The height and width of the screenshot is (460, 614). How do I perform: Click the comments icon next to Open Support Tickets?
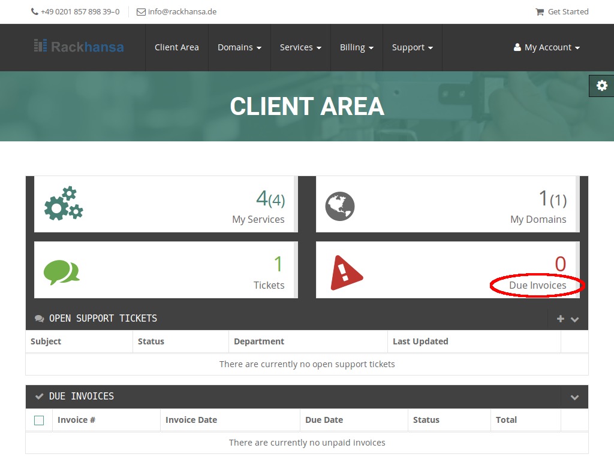coord(39,319)
